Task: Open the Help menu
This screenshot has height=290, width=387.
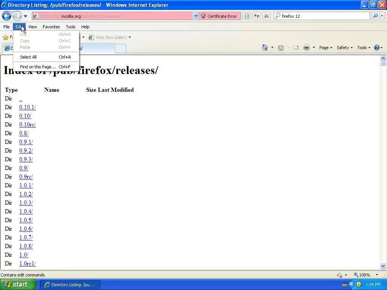Action: click(x=85, y=27)
